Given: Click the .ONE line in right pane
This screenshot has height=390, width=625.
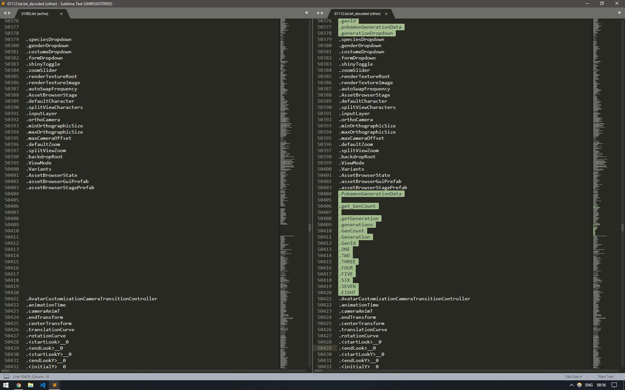Looking at the screenshot, I should [x=345, y=249].
